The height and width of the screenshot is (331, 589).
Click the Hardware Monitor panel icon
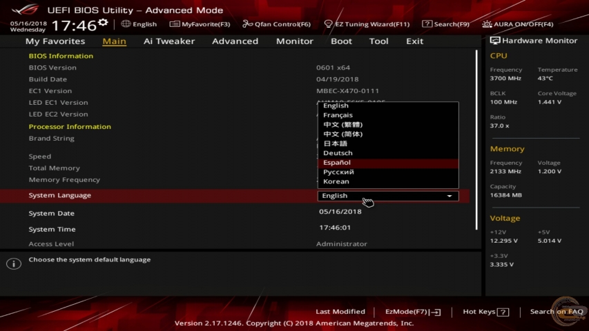pos(494,41)
